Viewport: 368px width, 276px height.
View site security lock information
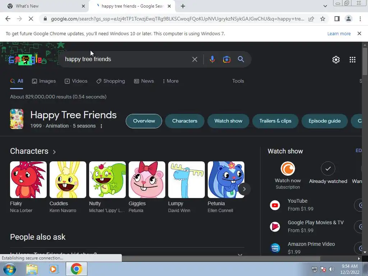(x=45, y=19)
